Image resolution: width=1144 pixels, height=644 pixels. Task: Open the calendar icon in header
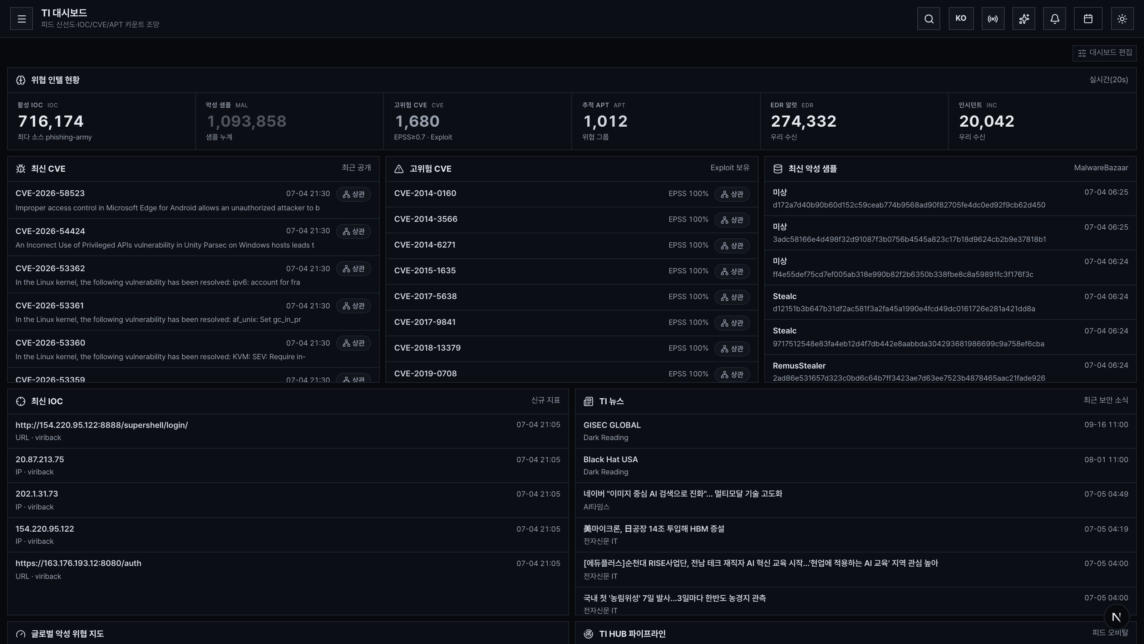(x=1088, y=19)
